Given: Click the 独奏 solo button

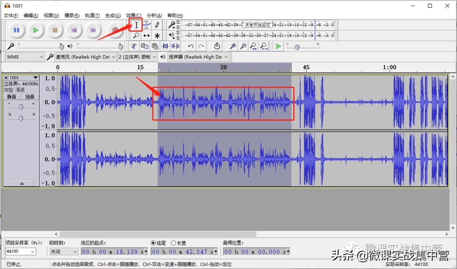Looking at the screenshot, I should click(30, 97).
